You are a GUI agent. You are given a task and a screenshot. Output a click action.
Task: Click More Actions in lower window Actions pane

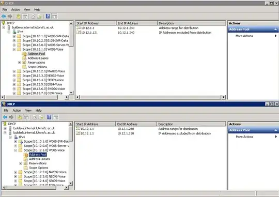[244, 137]
